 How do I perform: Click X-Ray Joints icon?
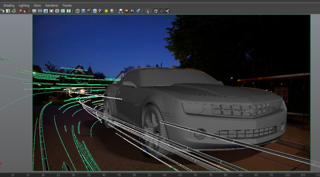tap(167, 11)
